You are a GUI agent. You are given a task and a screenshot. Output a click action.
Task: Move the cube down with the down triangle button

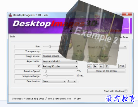[x=107, y=66]
